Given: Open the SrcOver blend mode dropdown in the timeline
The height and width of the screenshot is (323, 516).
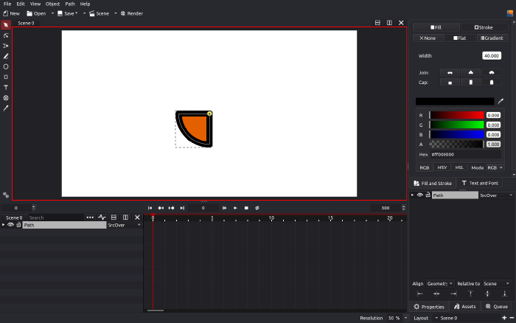Looking at the screenshot, I should [124, 225].
